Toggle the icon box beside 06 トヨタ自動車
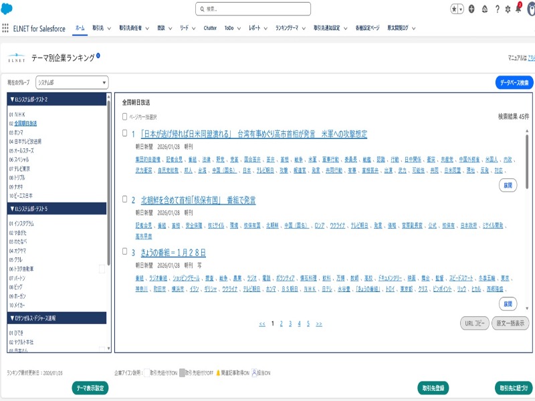 pyautogui.click(x=102, y=269)
